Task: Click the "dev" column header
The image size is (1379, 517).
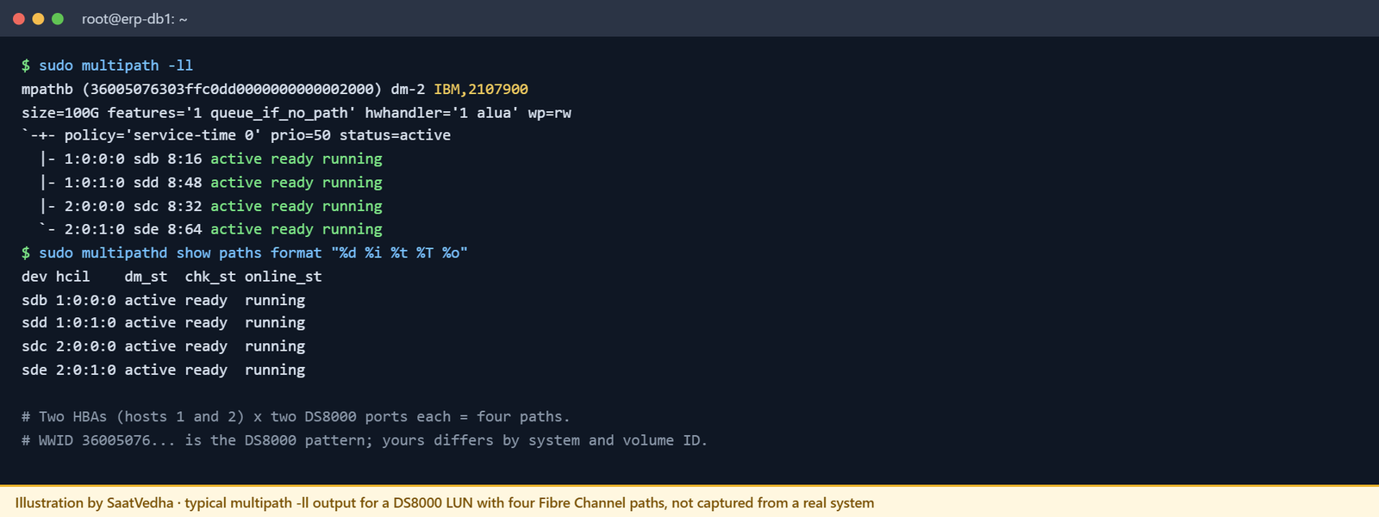Action: pos(34,277)
